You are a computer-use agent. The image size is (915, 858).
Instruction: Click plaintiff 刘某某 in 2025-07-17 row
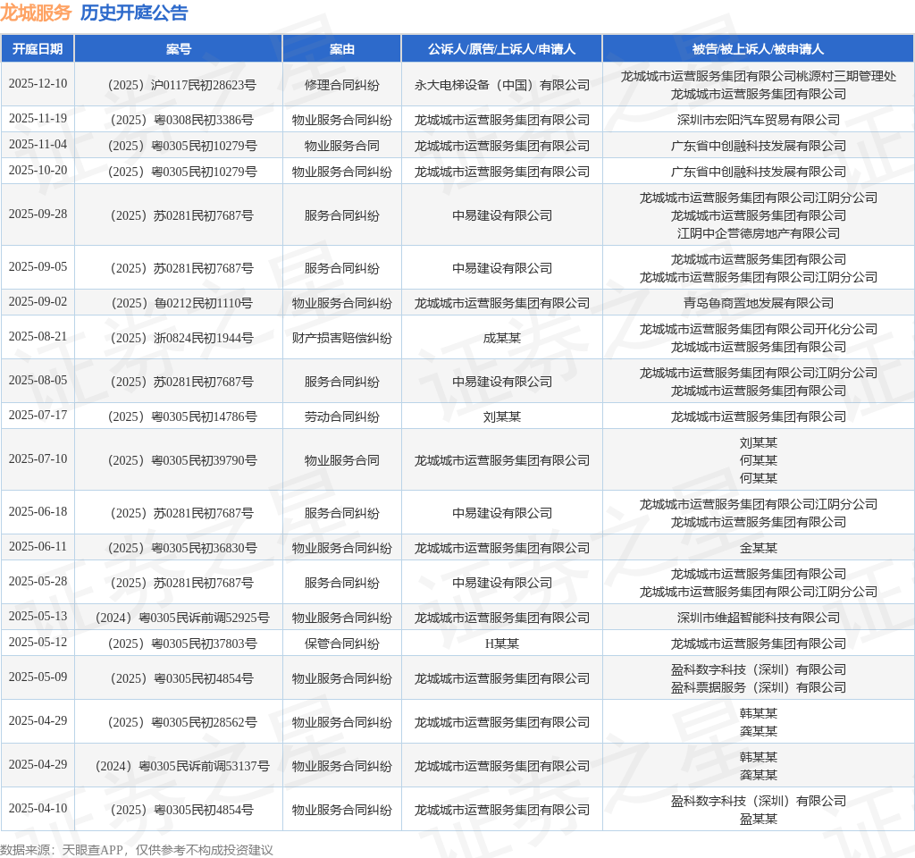pyautogui.click(x=502, y=417)
